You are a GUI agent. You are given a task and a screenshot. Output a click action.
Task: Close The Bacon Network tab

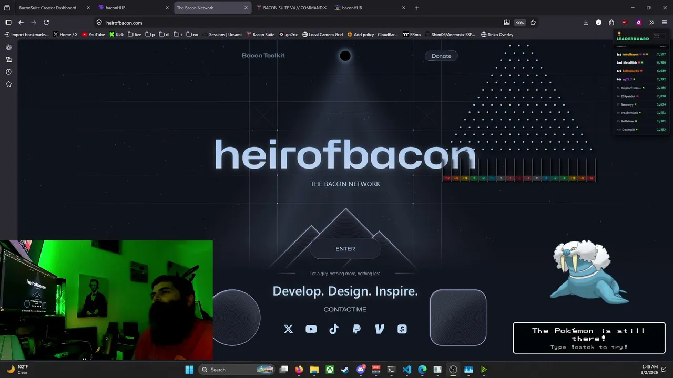246,8
